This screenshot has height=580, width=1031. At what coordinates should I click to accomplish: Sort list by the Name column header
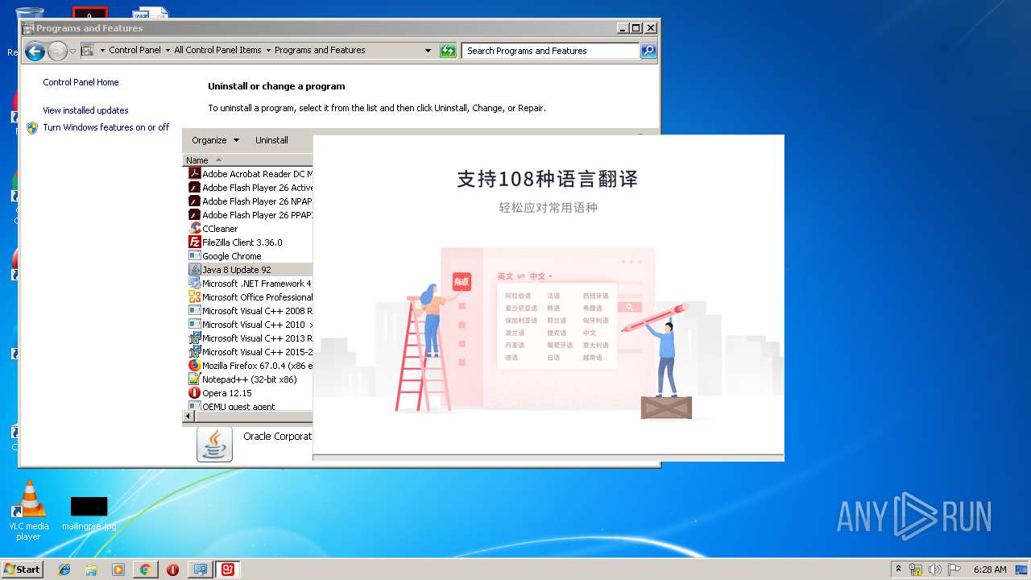click(x=248, y=160)
